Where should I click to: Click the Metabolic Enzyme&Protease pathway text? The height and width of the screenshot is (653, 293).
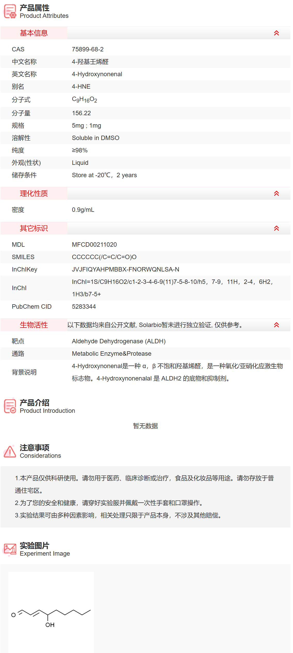(x=111, y=354)
